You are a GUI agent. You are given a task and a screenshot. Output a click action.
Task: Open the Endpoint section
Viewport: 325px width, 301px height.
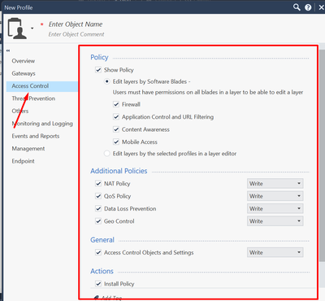(23, 161)
